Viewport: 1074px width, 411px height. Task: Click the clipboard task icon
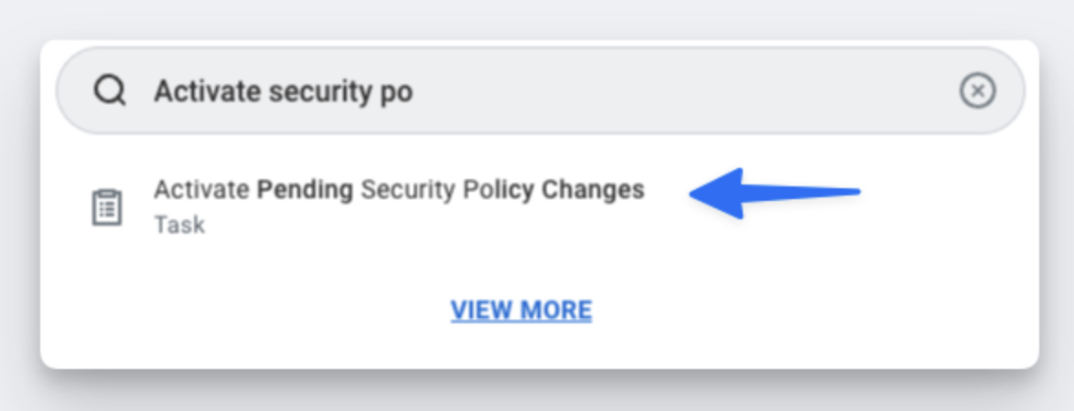107,207
